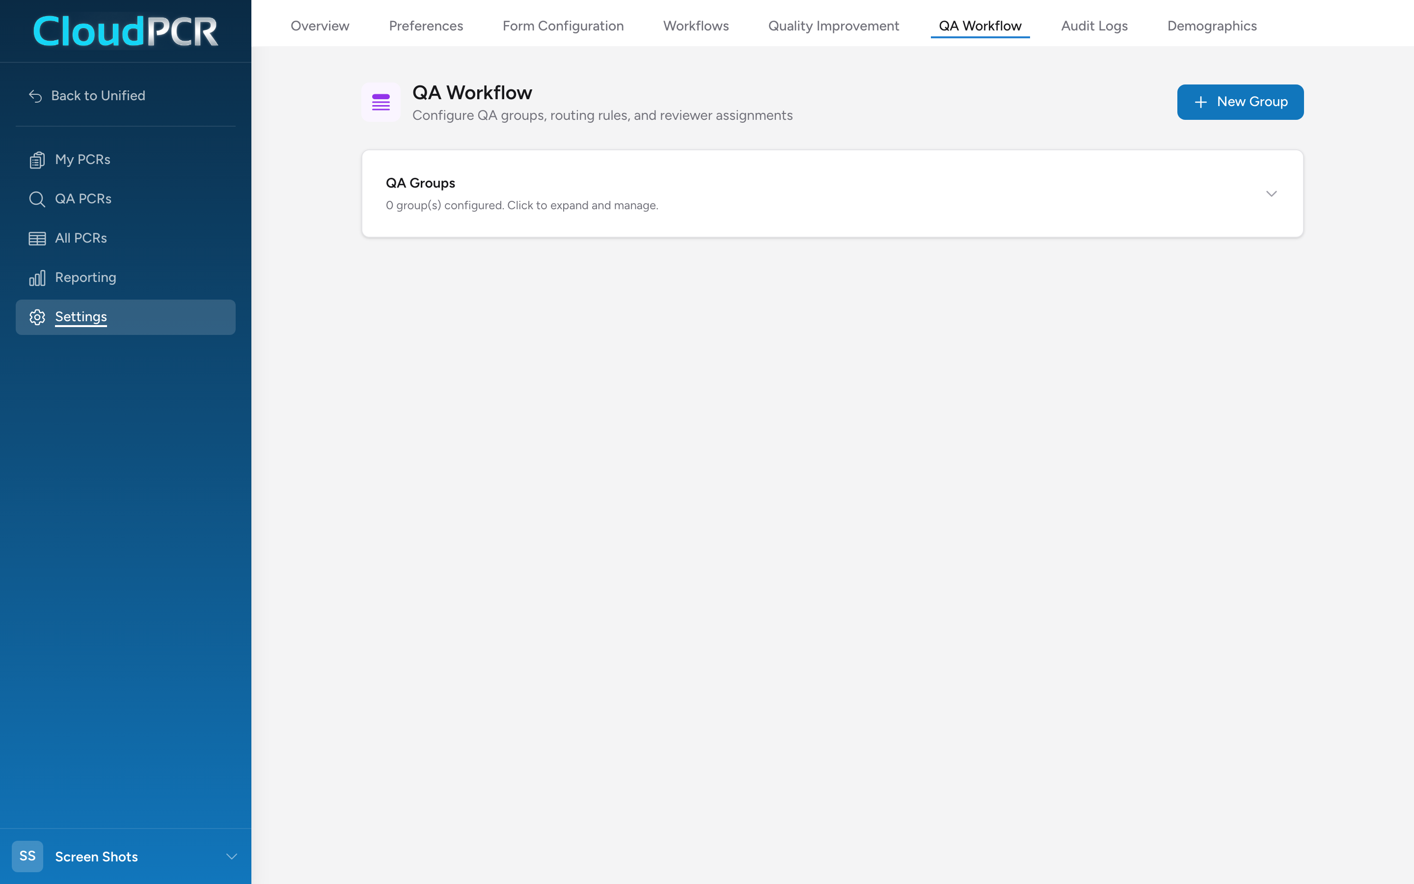Viewport: 1414px width, 884px height.
Task: Click the Back to Unified arrow icon
Action: (36, 96)
